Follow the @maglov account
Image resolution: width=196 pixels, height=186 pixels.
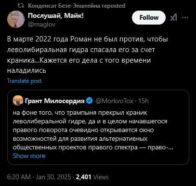[149, 17]
